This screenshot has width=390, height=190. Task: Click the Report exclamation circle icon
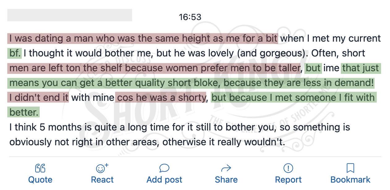pos(288,168)
